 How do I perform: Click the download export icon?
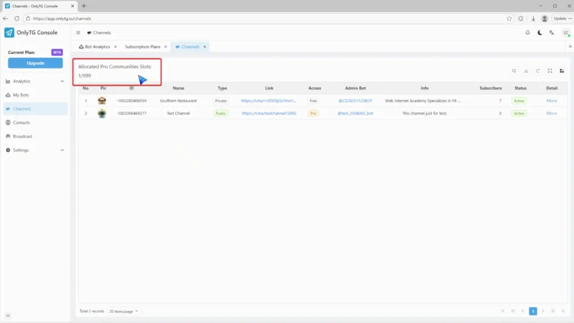526,71
